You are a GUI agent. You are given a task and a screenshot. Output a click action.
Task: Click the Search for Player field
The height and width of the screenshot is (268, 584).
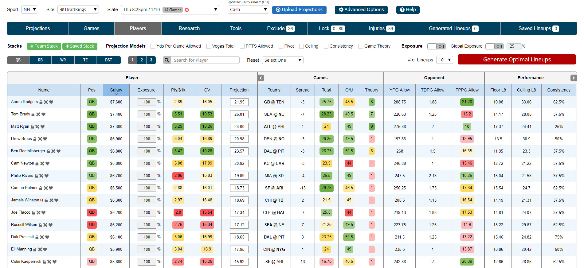pos(205,60)
